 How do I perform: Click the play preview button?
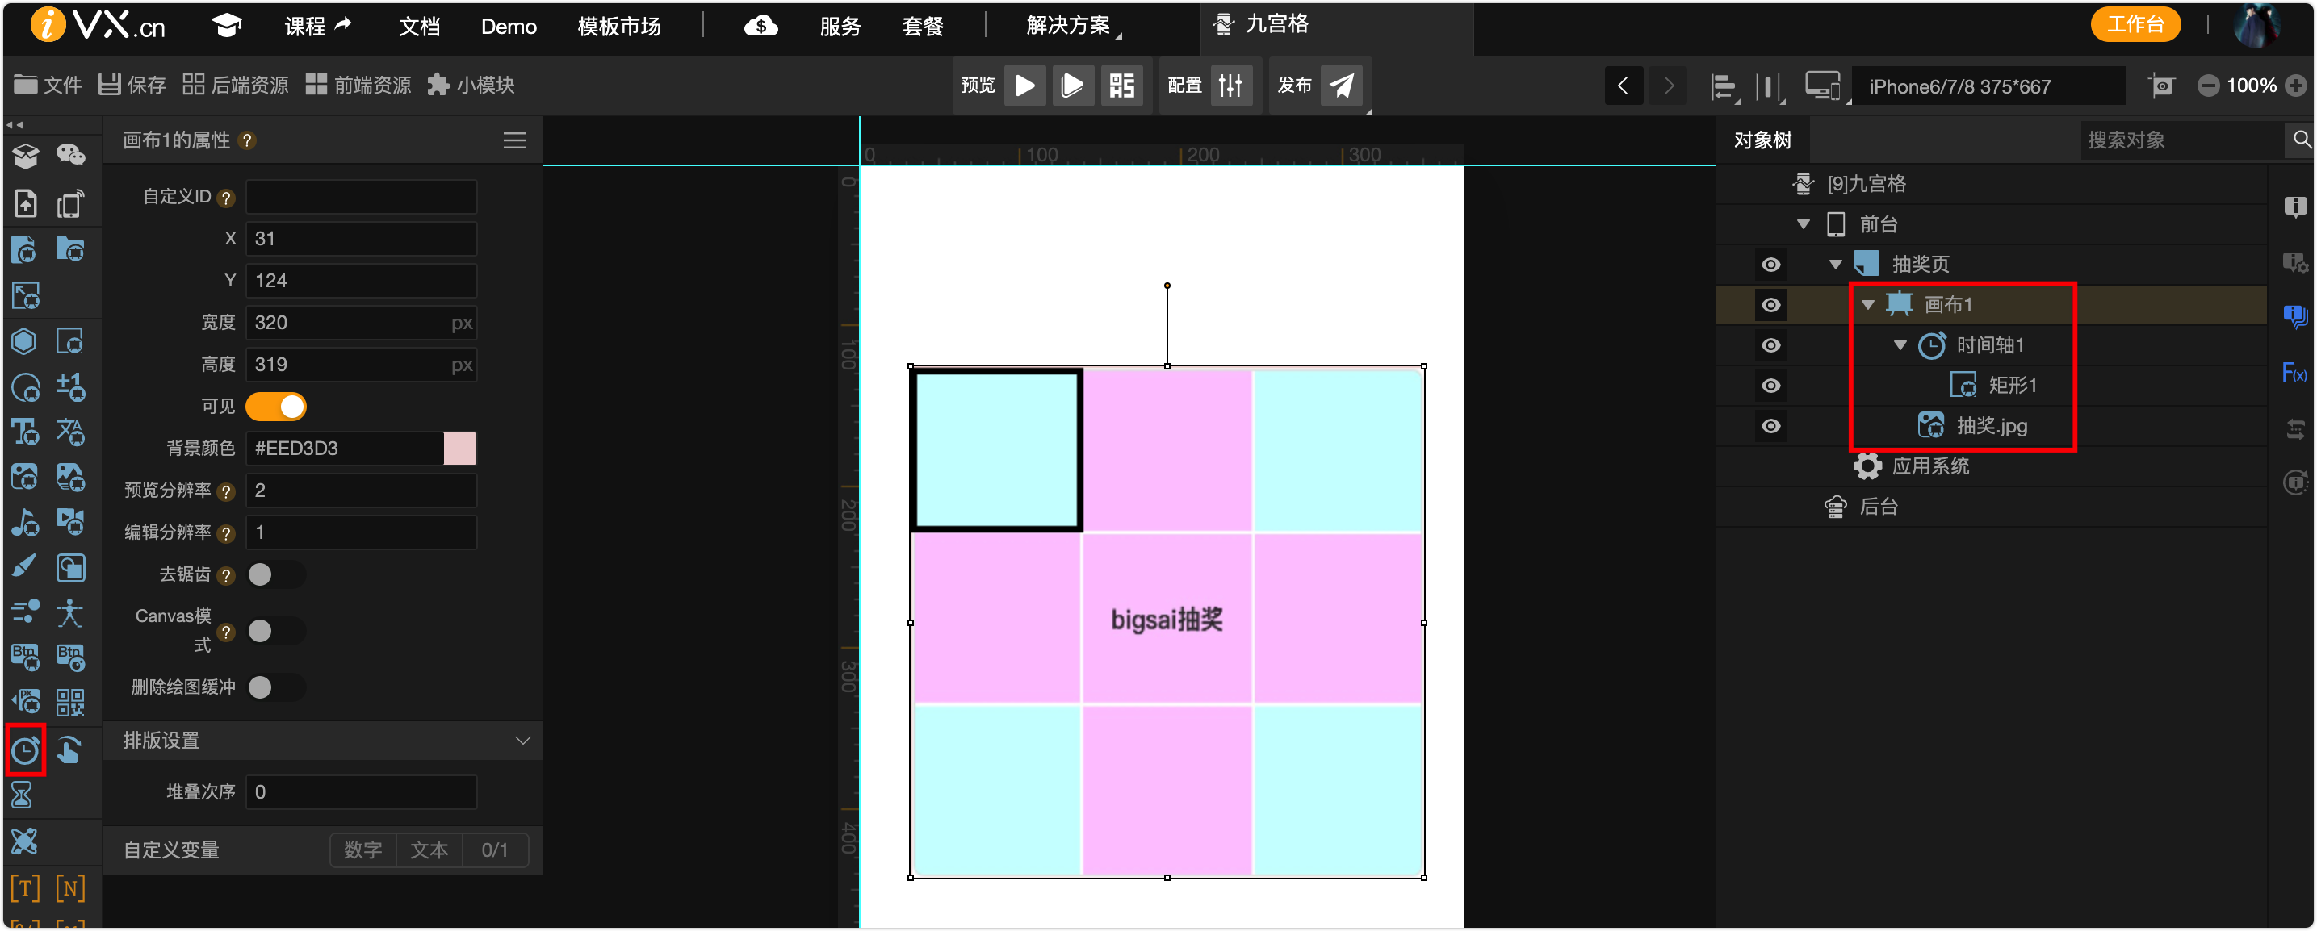tap(1024, 86)
